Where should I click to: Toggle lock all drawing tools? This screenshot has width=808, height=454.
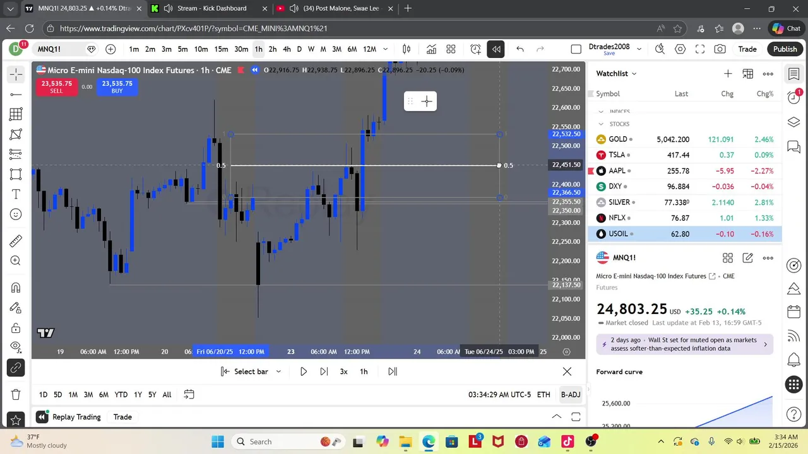[x=16, y=328]
